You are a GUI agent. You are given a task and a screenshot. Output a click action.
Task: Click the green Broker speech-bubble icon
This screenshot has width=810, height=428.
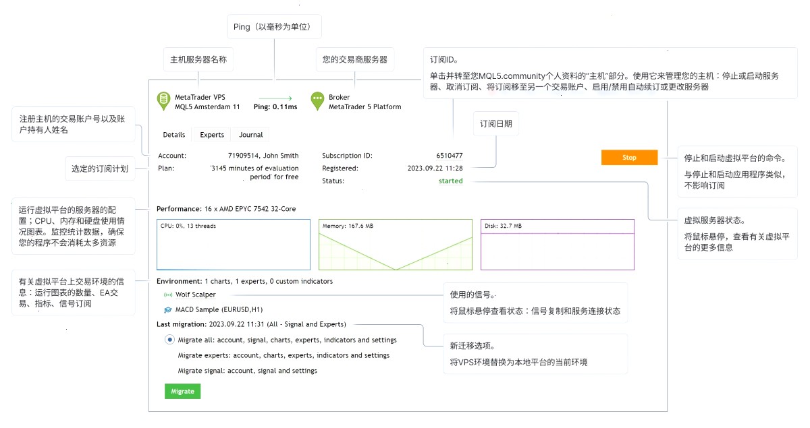coord(317,101)
